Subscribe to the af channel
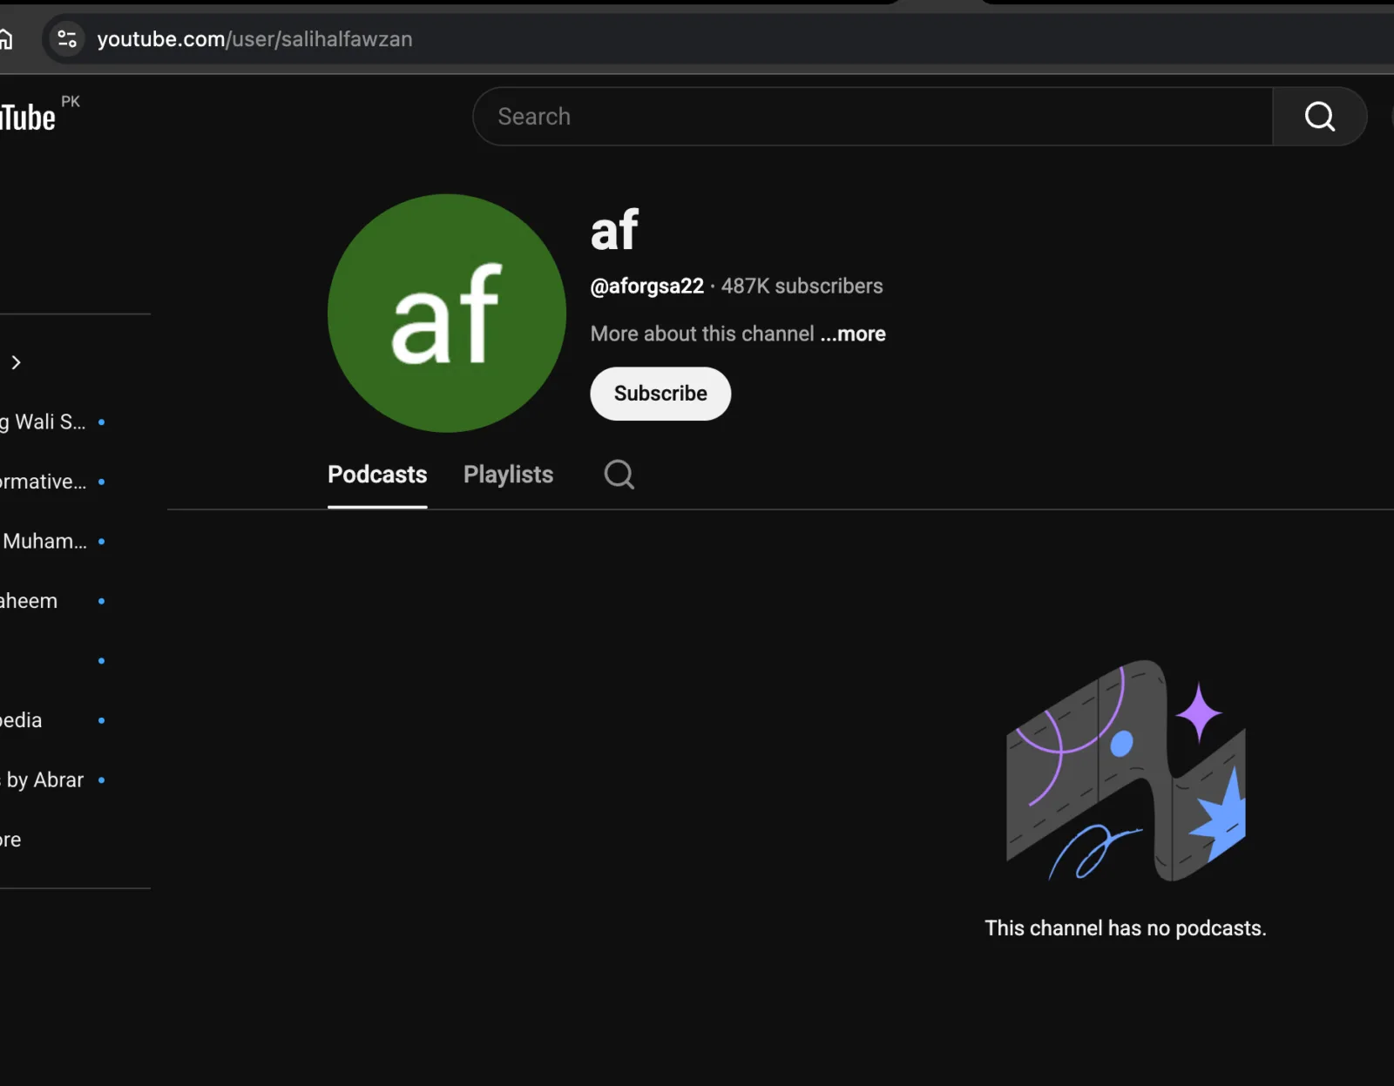Screen dimensions: 1394x1086 tap(660, 394)
